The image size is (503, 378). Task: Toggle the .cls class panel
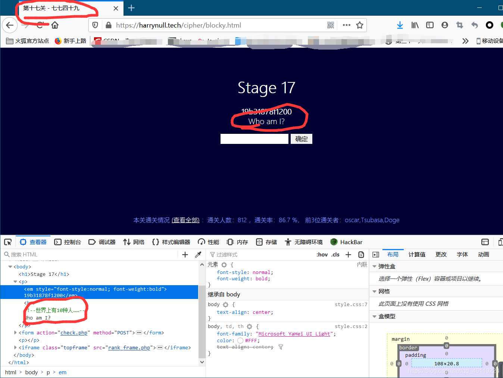[x=335, y=255]
